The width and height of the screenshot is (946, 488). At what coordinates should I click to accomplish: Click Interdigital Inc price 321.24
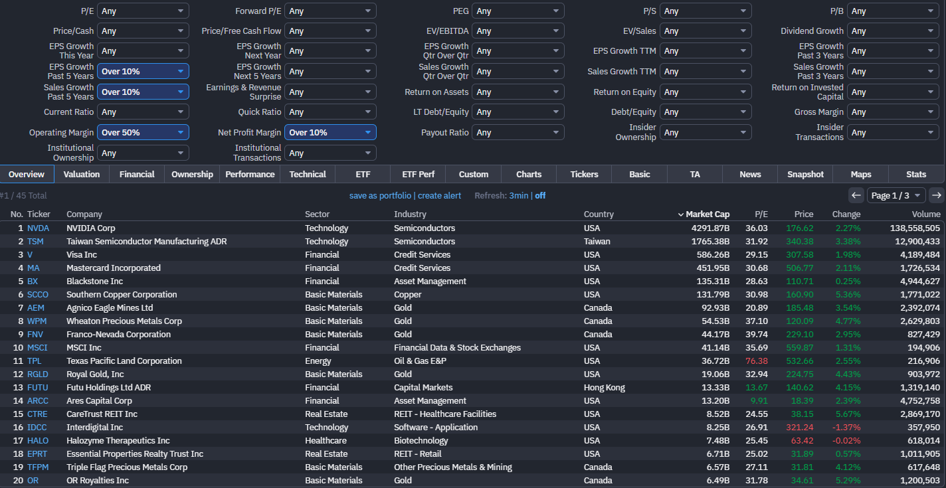coord(800,428)
